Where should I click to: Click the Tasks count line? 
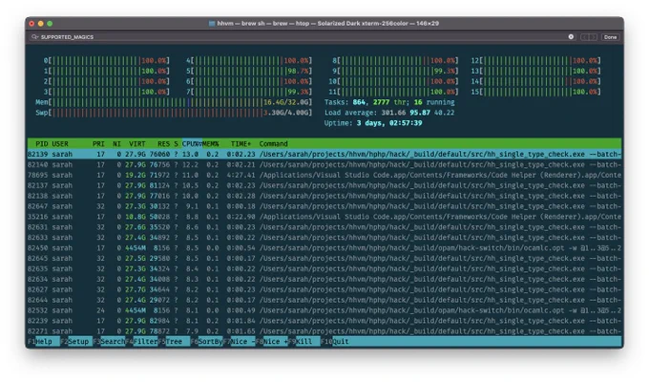pos(389,102)
